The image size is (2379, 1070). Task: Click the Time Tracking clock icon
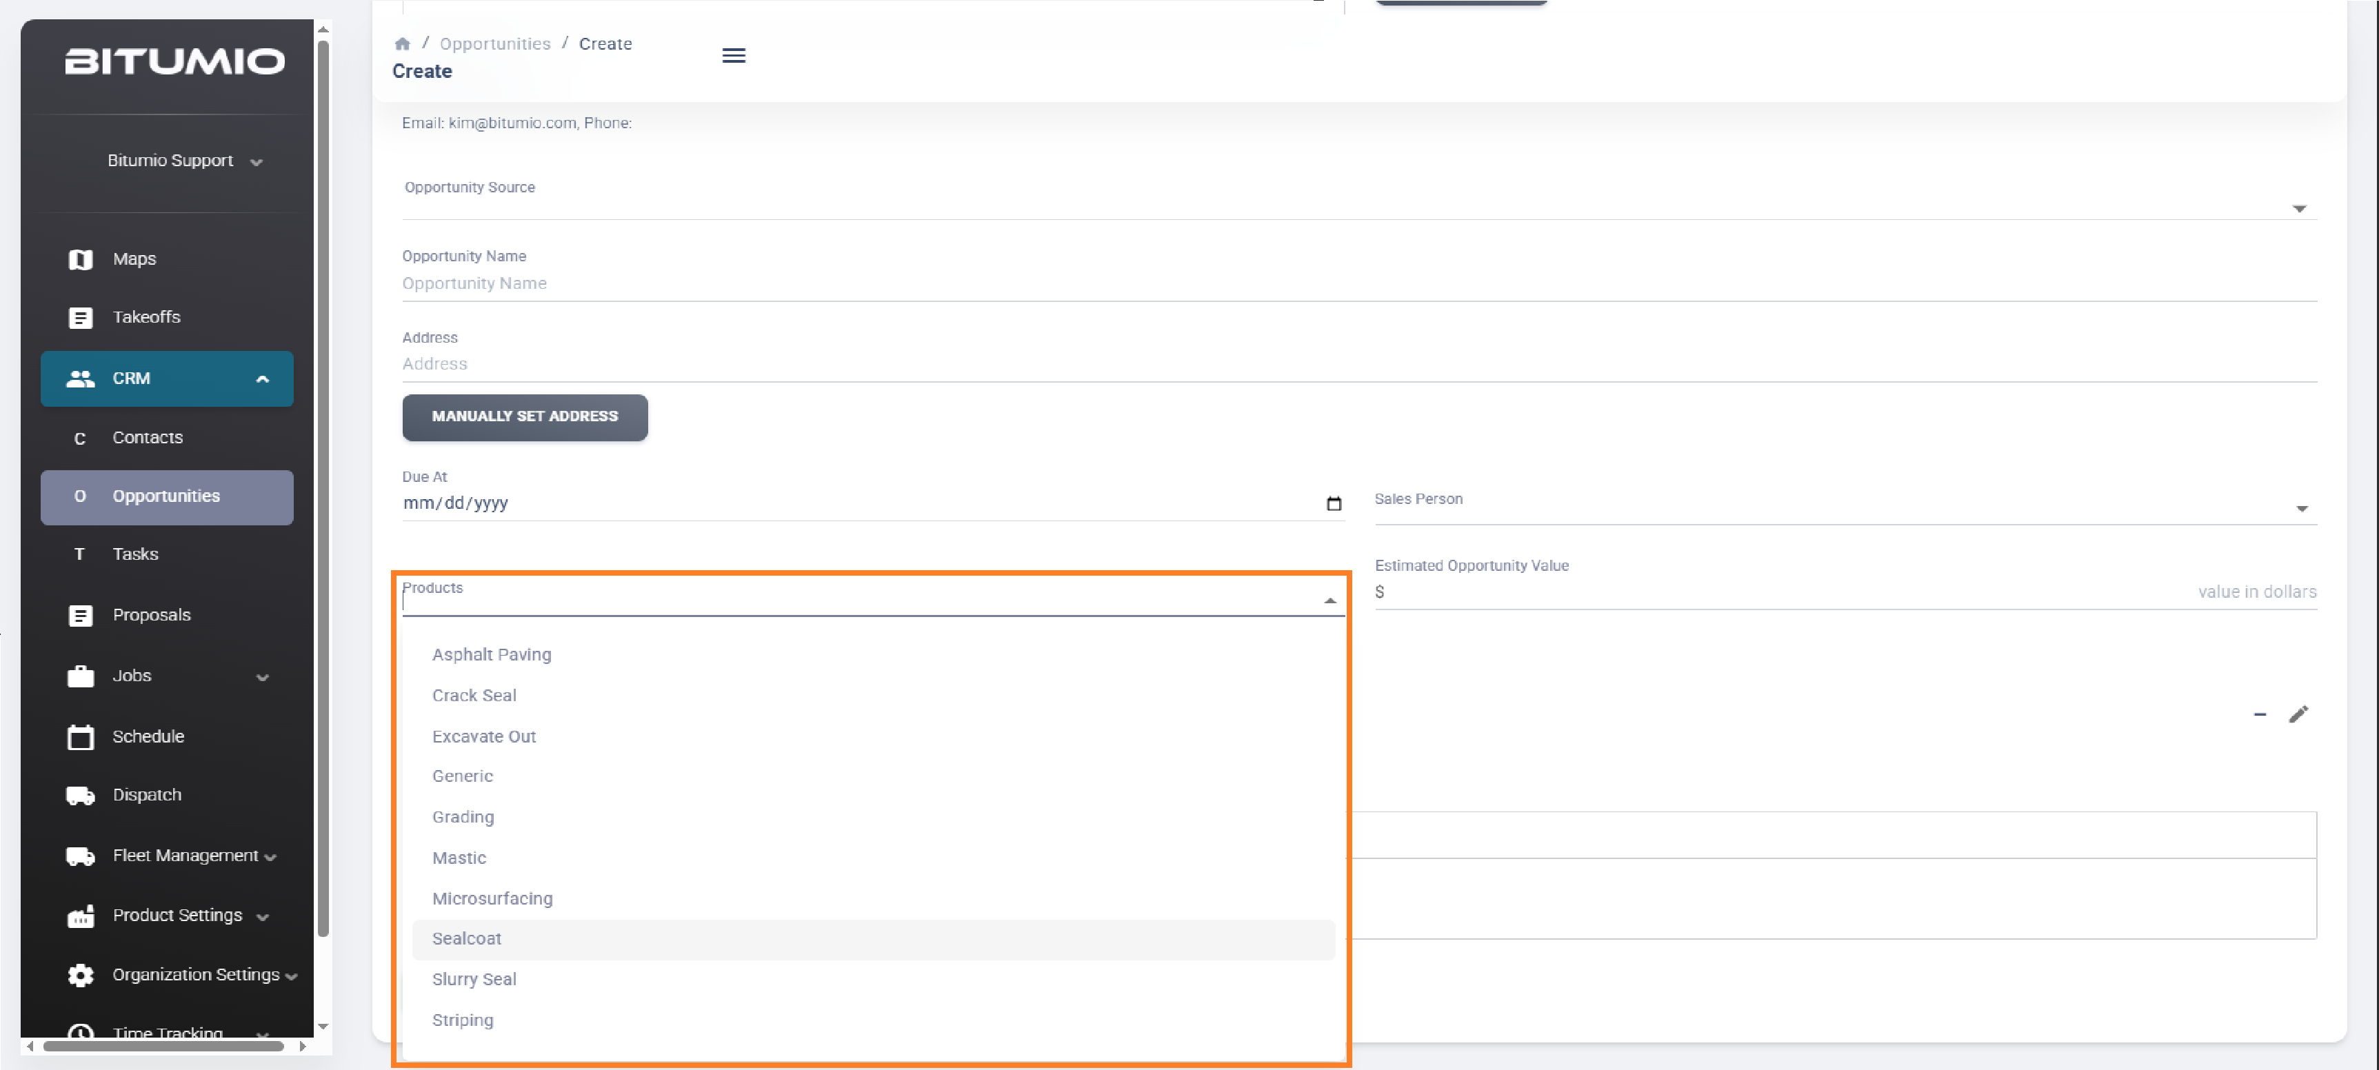click(81, 1031)
